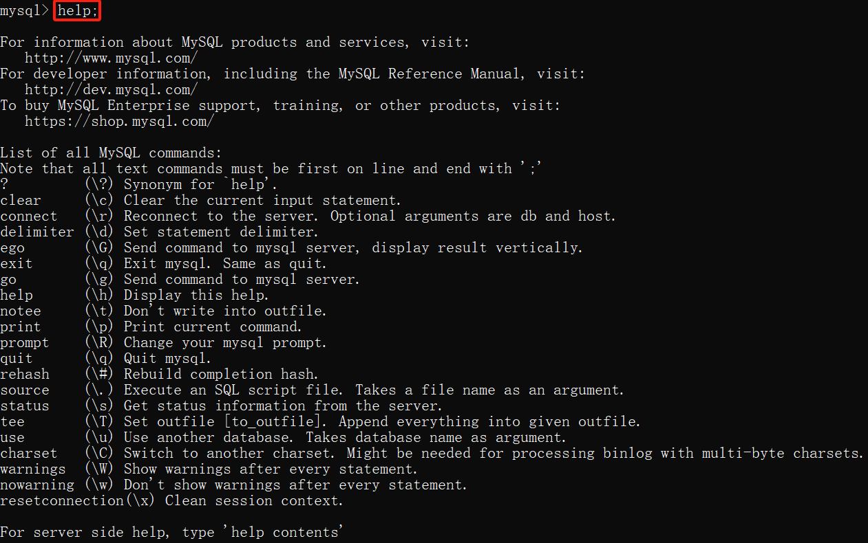Image resolution: width=868 pixels, height=543 pixels.
Task: Select the 'delimiter' command word
Action: point(37,232)
